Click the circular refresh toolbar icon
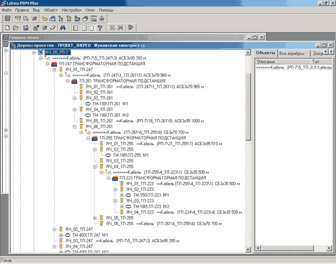This screenshot has height=264, width=336. click(x=102, y=18)
